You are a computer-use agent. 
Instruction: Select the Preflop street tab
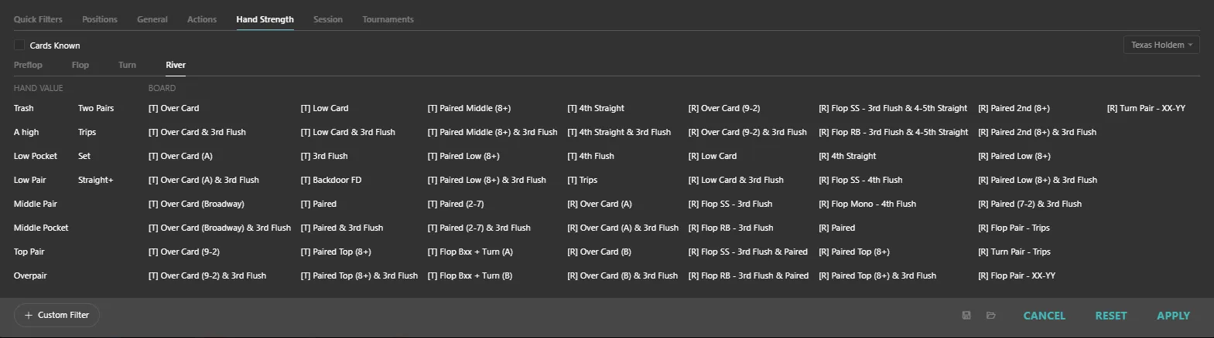point(28,65)
